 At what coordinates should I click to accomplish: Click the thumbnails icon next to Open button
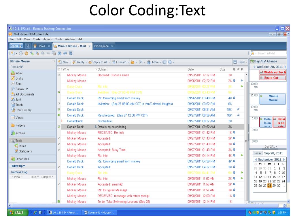(28, 46)
